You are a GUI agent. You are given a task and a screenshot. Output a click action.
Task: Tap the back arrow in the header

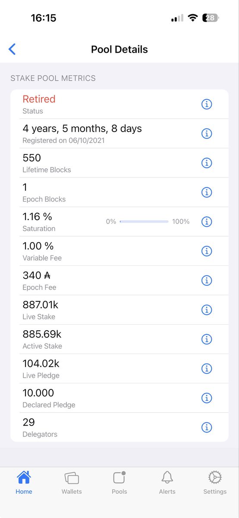click(x=12, y=49)
